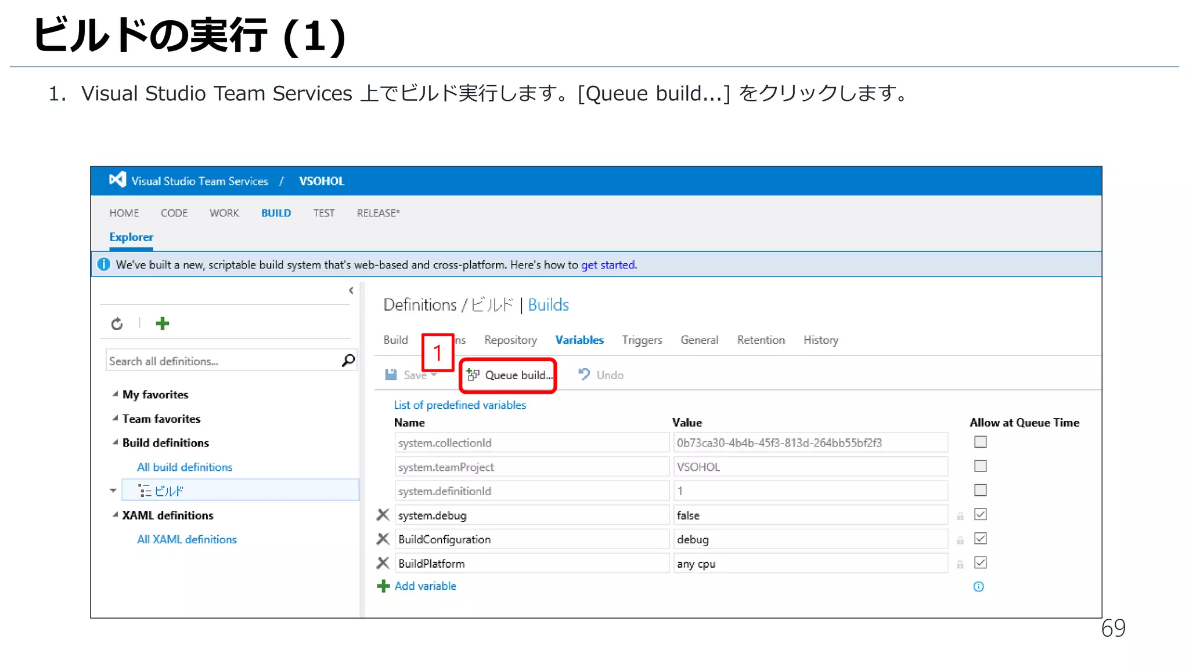The image size is (1189, 668).
Task: Open the WORK hub
Action: tap(224, 213)
